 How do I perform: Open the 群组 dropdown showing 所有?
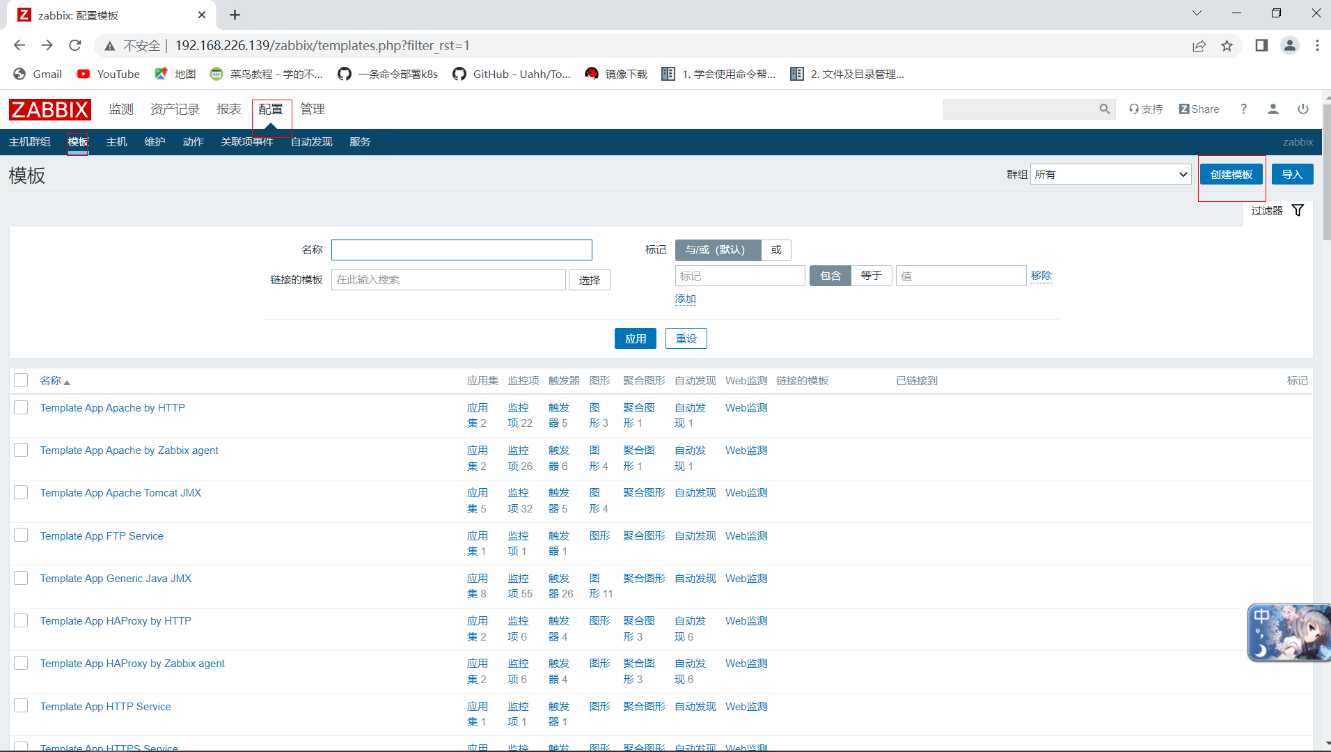pyautogui.click(x=1110, y=174)
